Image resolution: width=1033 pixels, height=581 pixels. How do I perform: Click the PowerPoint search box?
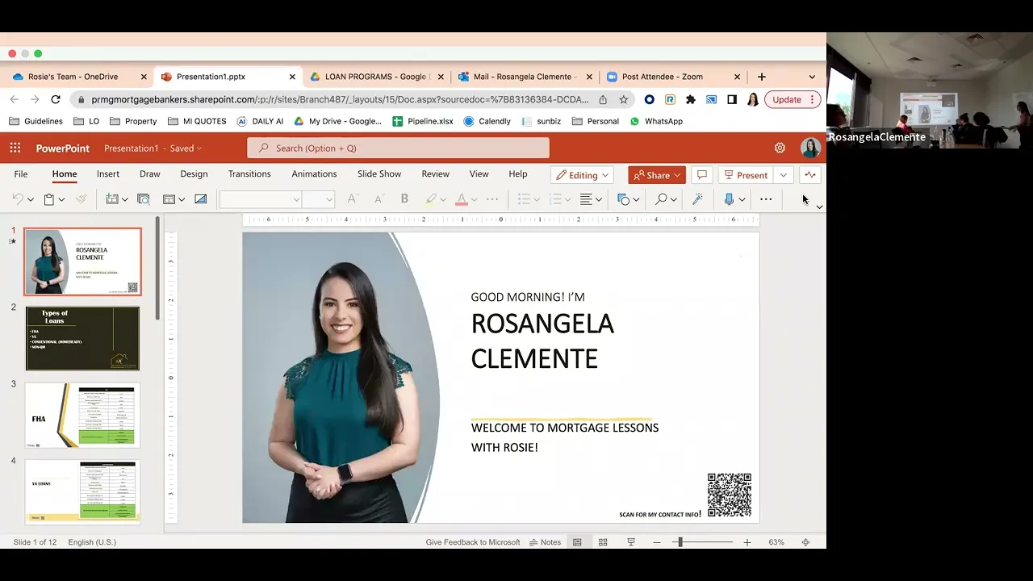click(x=398, y=148)
